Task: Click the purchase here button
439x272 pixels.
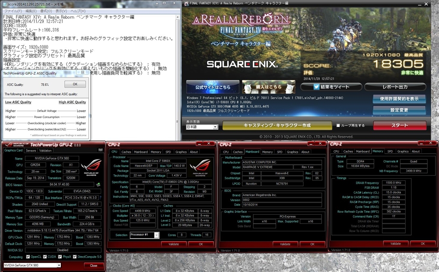Action: 269,87
